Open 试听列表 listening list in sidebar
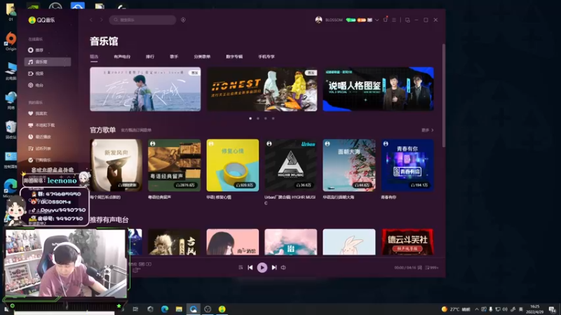This screenshot has width=561, height=315. point(40,148)
